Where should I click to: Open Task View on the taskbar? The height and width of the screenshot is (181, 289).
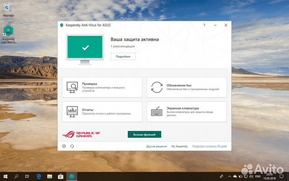point(27,176)
